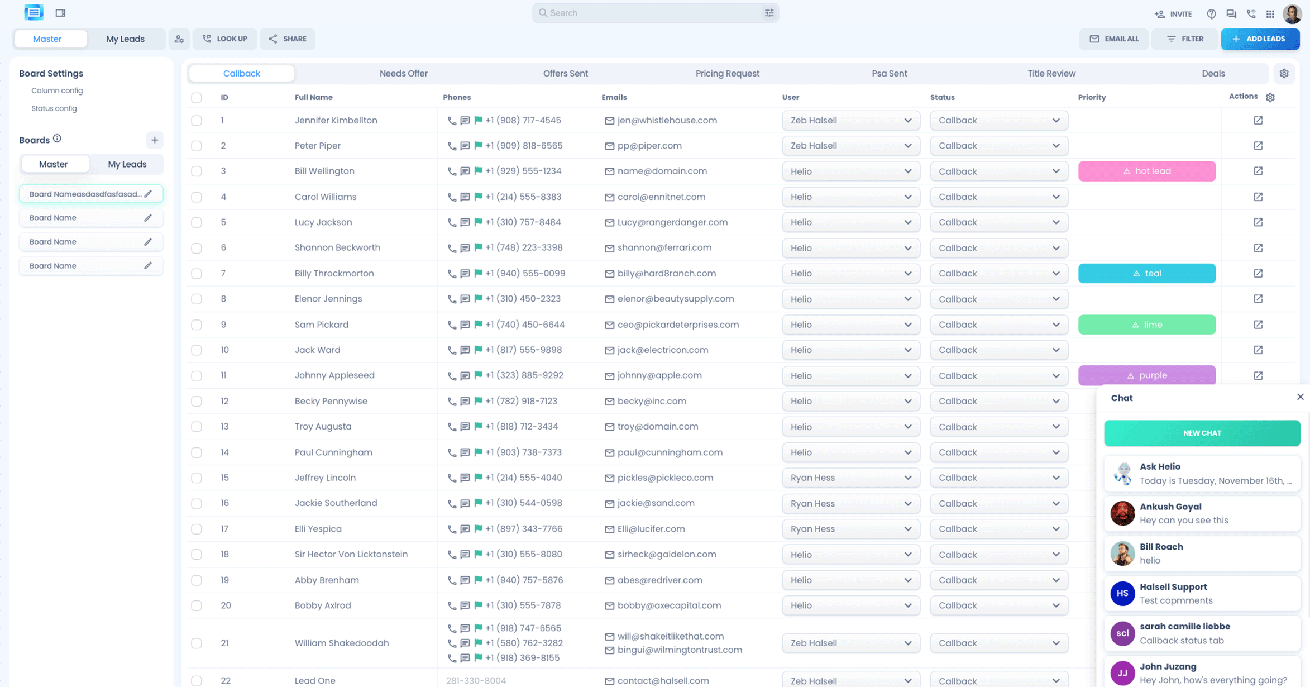
Task: Start a NEW CHAT
Action: click(1202, 433)
